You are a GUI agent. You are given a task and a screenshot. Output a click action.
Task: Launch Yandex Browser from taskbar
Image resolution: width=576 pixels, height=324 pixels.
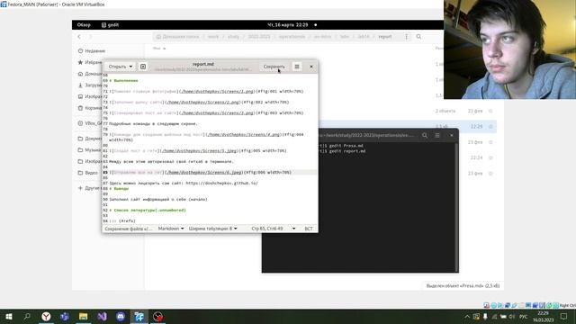point(46,316)
